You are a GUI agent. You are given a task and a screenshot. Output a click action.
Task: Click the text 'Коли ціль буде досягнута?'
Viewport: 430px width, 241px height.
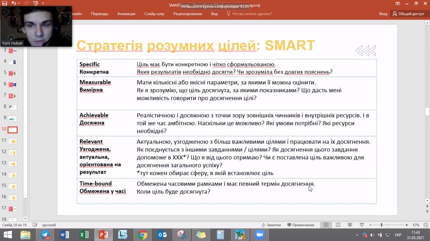[x=173, y=192]
